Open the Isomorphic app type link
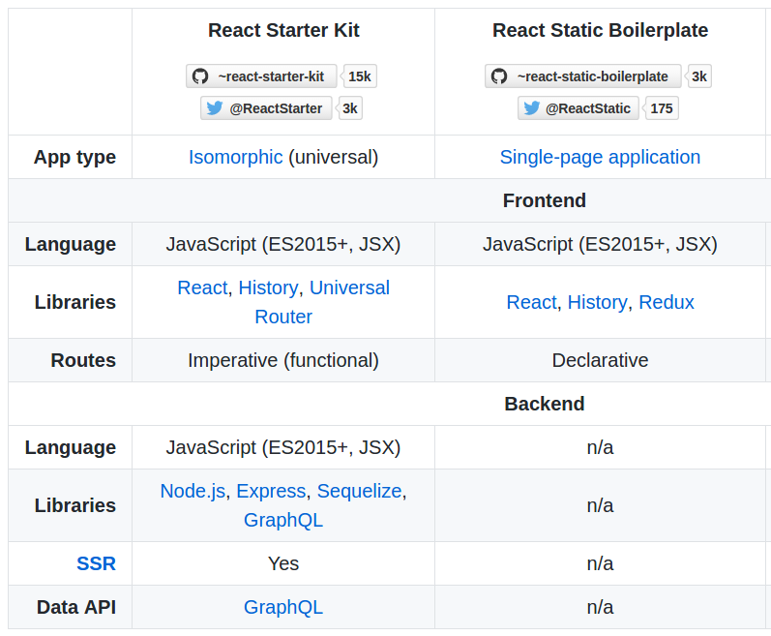 pyautogui.click(x=235, y=157)
